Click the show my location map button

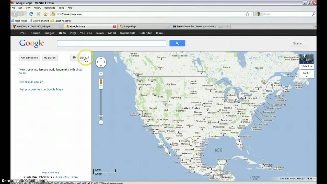point(101,74)
